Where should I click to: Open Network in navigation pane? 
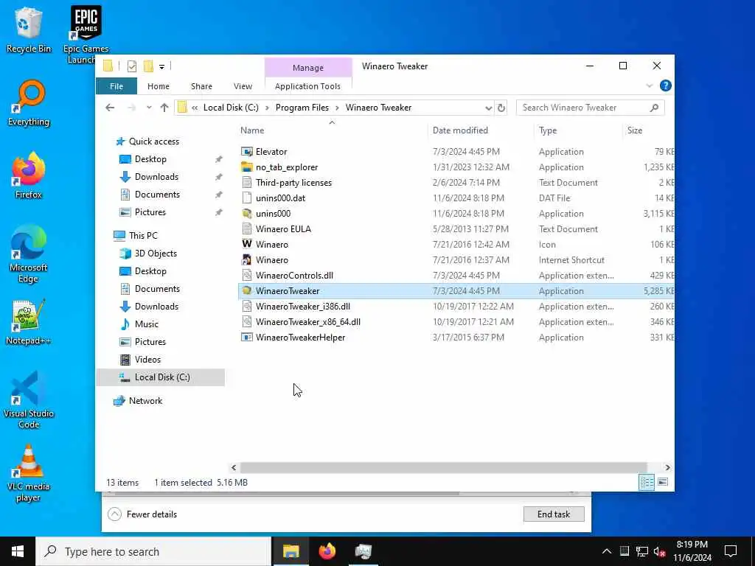pyautogui.click(x=145, y=401)
